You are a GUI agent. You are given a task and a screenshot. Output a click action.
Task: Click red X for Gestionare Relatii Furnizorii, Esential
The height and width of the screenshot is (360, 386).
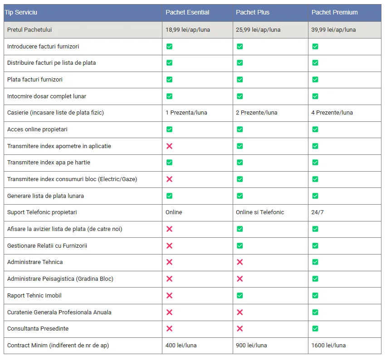(x=169, y=245)
